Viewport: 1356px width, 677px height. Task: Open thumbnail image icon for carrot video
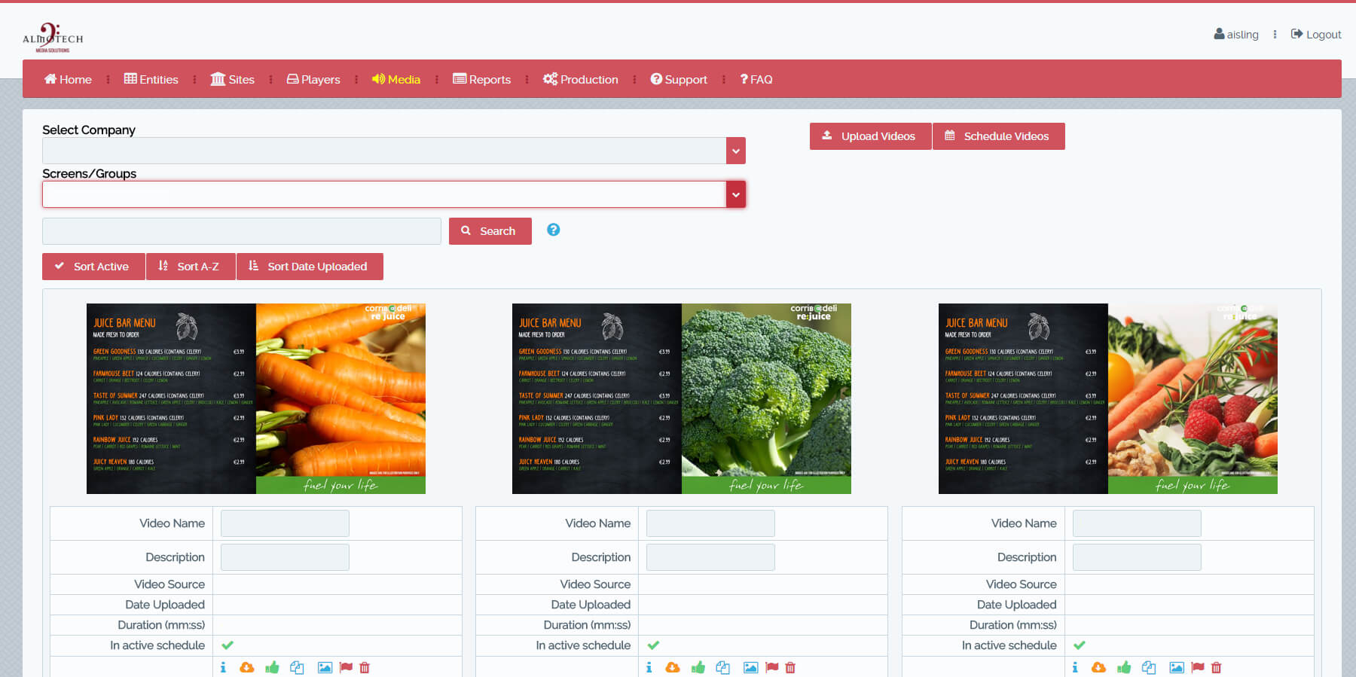tap(325, 667)
